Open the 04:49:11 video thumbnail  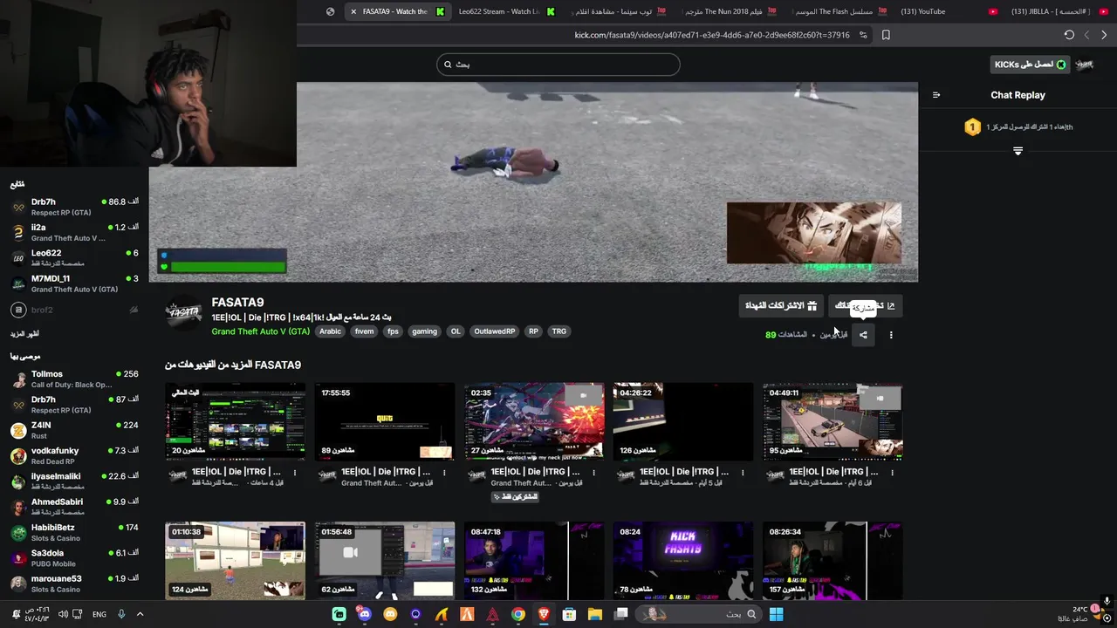tap(833, 421)
